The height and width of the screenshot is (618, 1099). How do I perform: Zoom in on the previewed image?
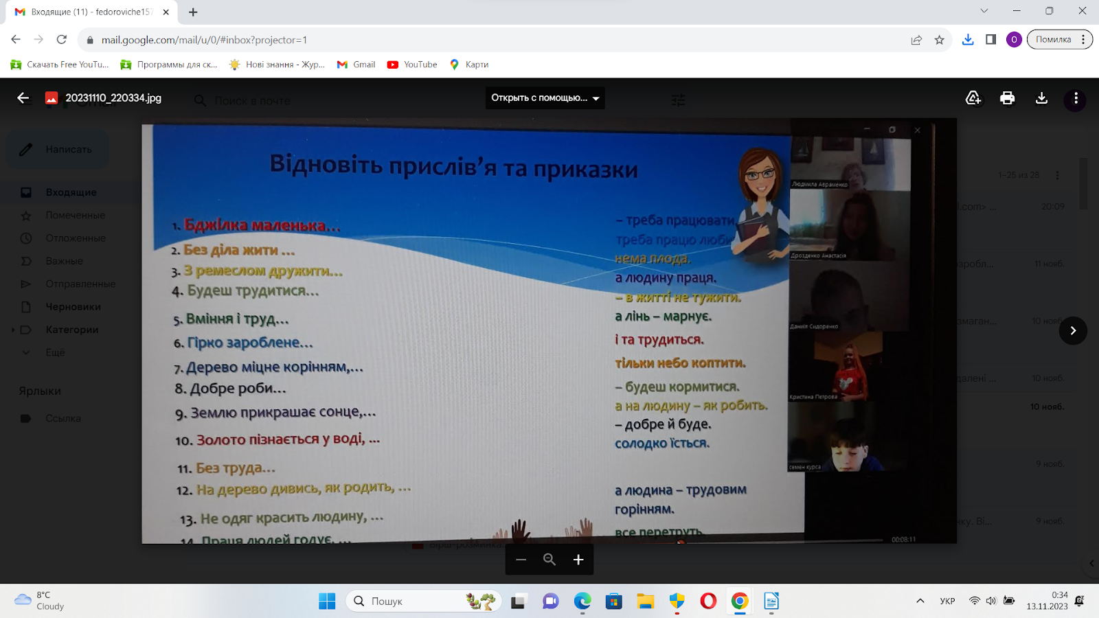coord(578,560)
